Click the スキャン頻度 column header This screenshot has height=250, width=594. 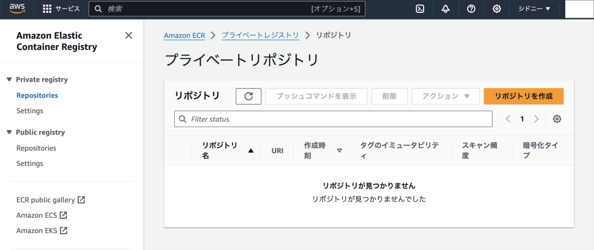[x=480, y=150]
